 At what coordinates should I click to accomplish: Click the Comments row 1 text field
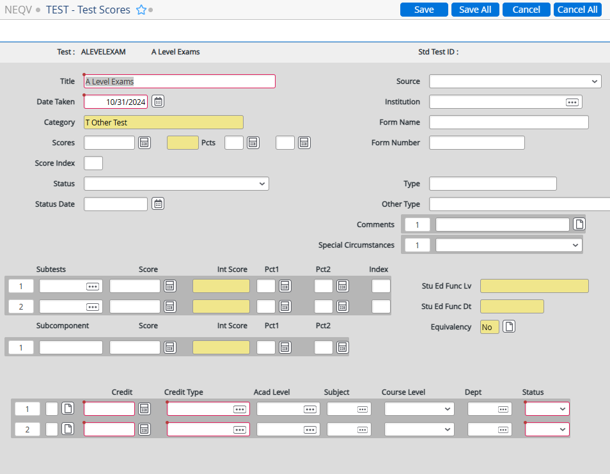(503, 225)
